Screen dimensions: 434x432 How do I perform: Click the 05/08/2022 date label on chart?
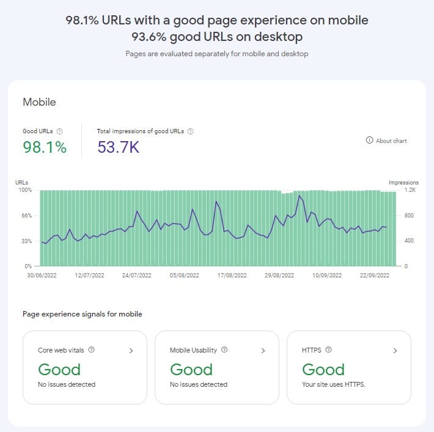tap(185, 276)
